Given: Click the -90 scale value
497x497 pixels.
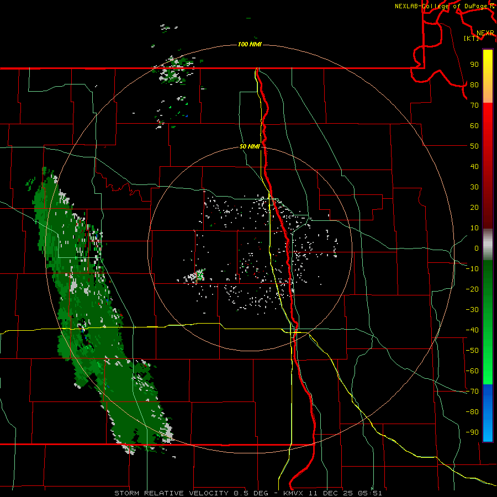Looking at the screenshot, I should pos(472,432).
